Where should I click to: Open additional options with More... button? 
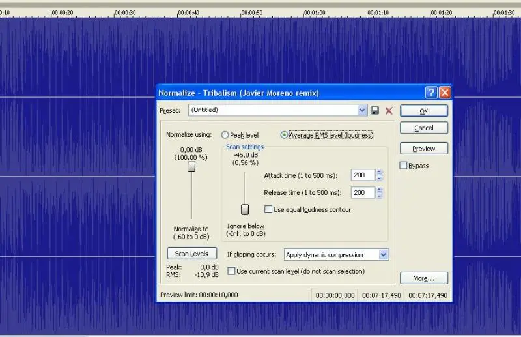(423, 278)
